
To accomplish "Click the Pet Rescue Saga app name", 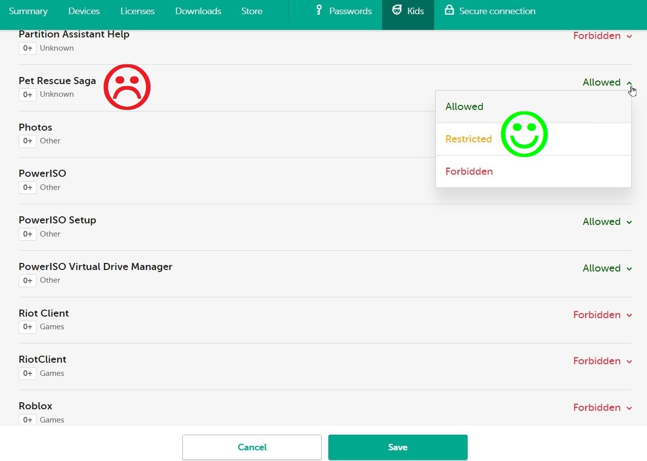I will pyautogui.click(x=57, y=81).
